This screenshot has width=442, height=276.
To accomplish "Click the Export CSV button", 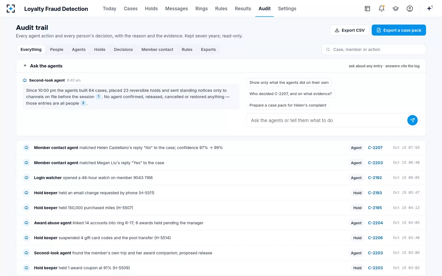I will [349, 30].
